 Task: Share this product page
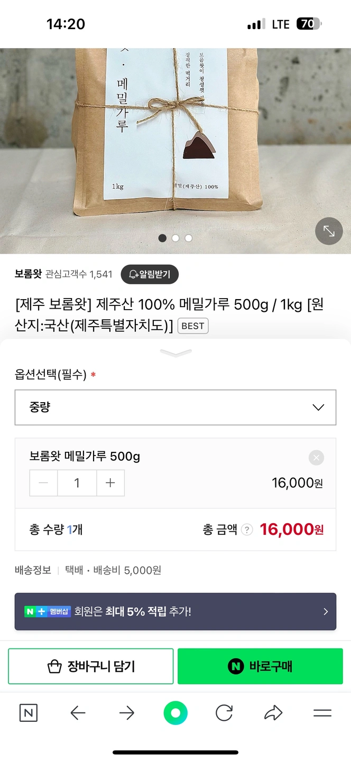(273, 713)
